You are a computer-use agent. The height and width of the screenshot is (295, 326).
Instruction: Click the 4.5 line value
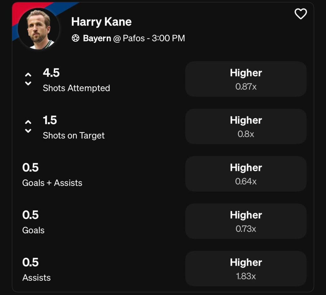[51, 73]
